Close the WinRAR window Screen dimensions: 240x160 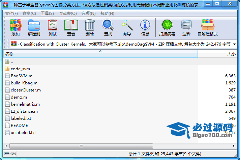tap(230, 4)
